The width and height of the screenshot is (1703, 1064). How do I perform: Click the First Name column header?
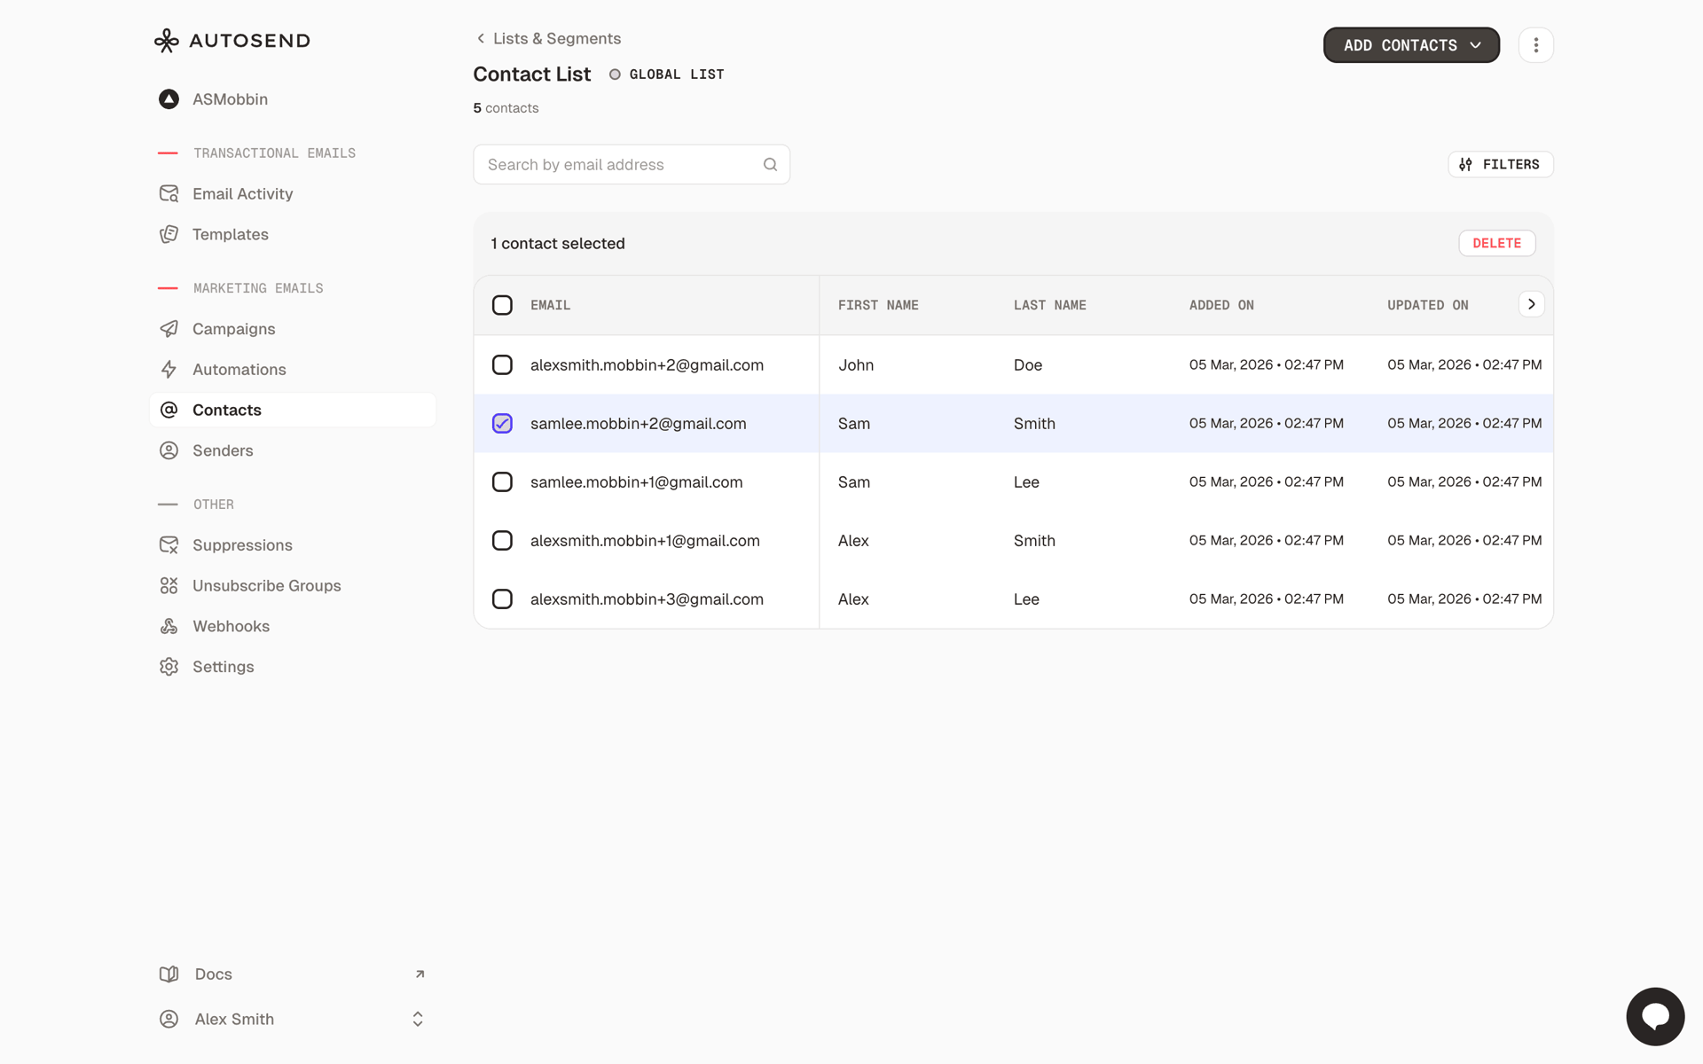(878, 305)
